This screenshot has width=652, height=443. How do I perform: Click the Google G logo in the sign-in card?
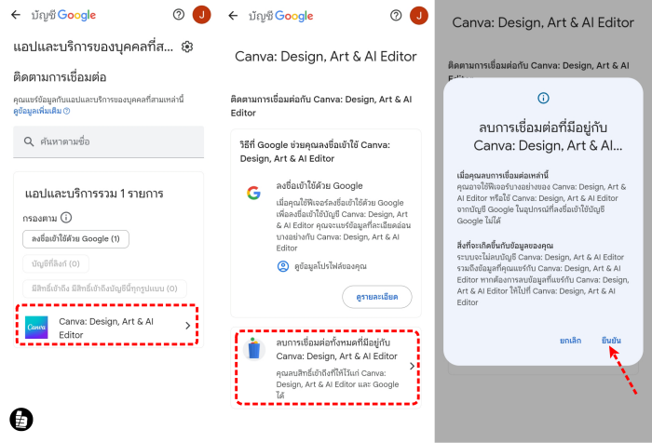(253, 193)
